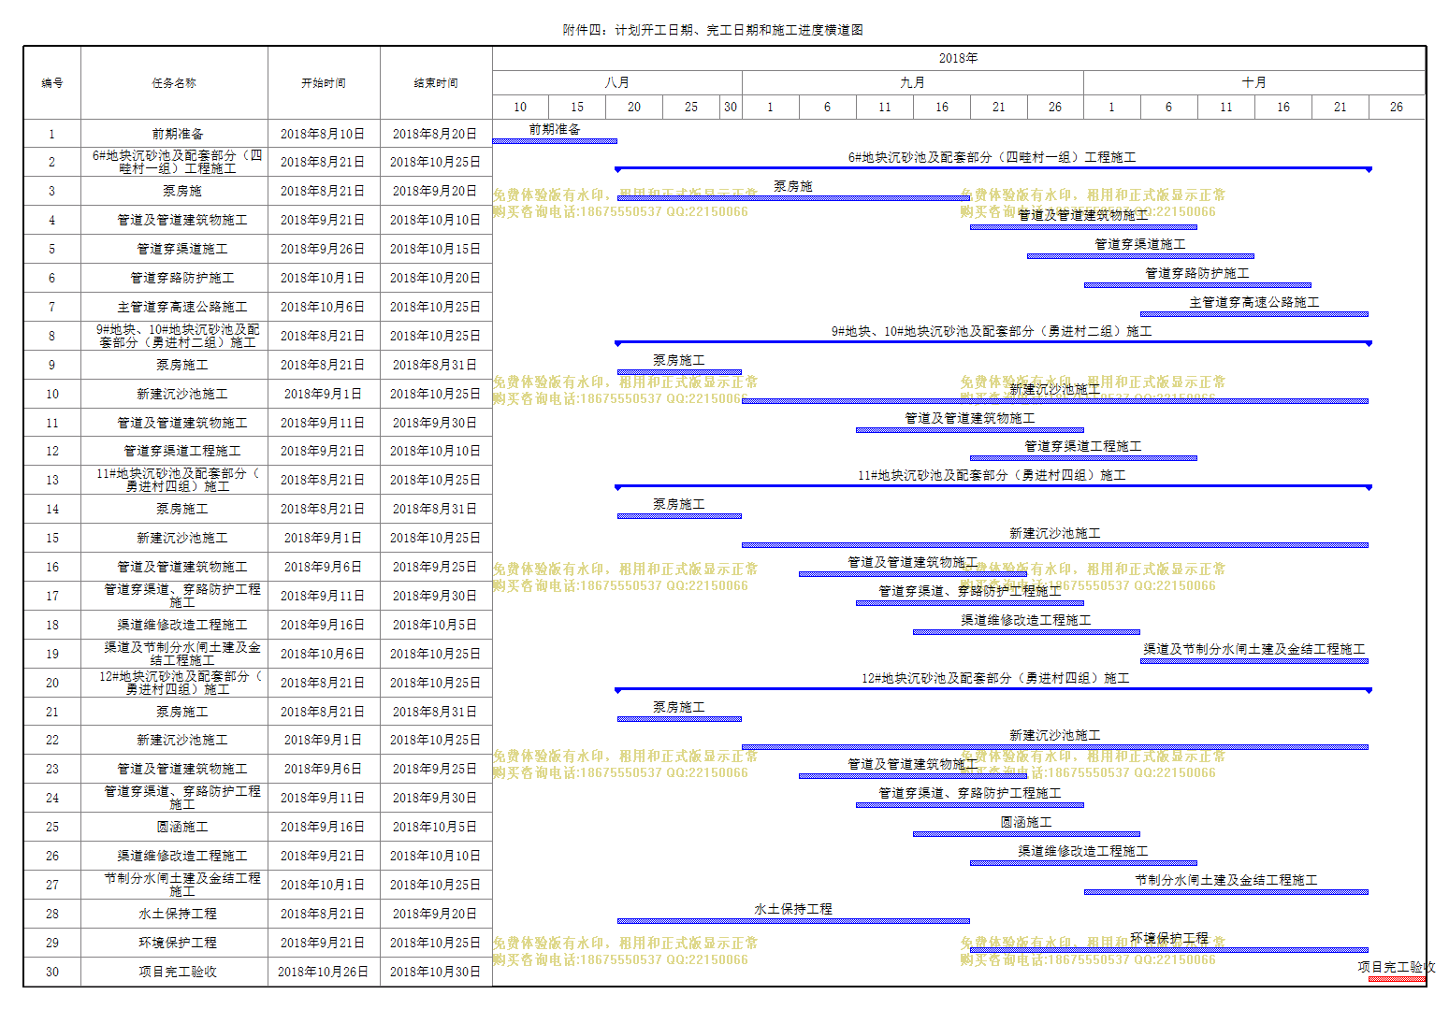This screenshot has height=1009, width=1449.
Task: Select task name cell '管道穿路防护施工' in row 6
Action: point(174,278)
